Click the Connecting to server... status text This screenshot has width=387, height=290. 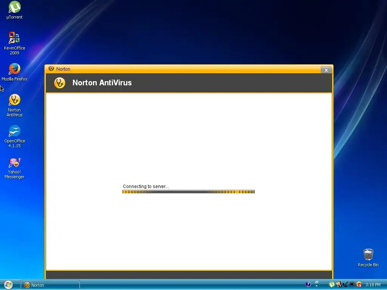tap(146, 187)
